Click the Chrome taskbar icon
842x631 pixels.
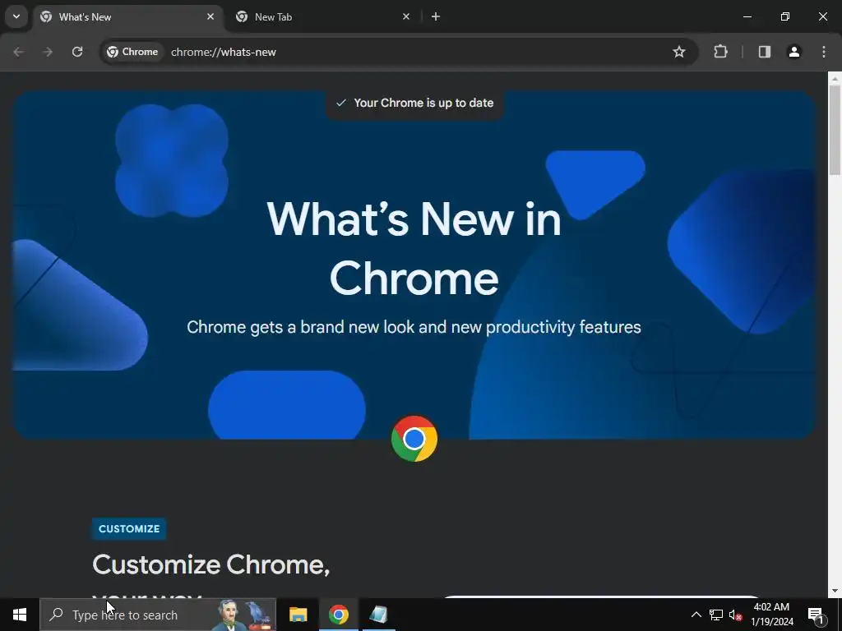338,615
